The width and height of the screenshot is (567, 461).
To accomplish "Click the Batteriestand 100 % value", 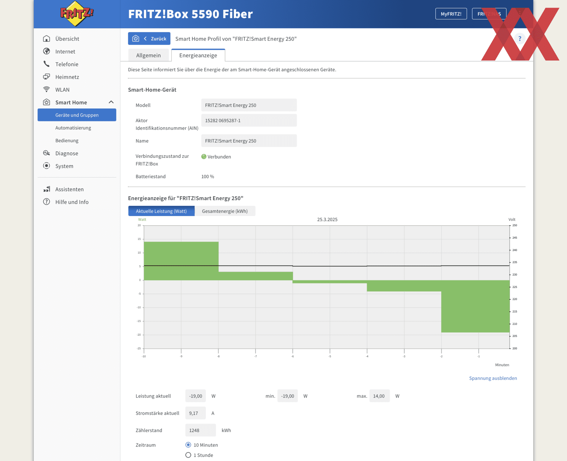I will 208,176.
